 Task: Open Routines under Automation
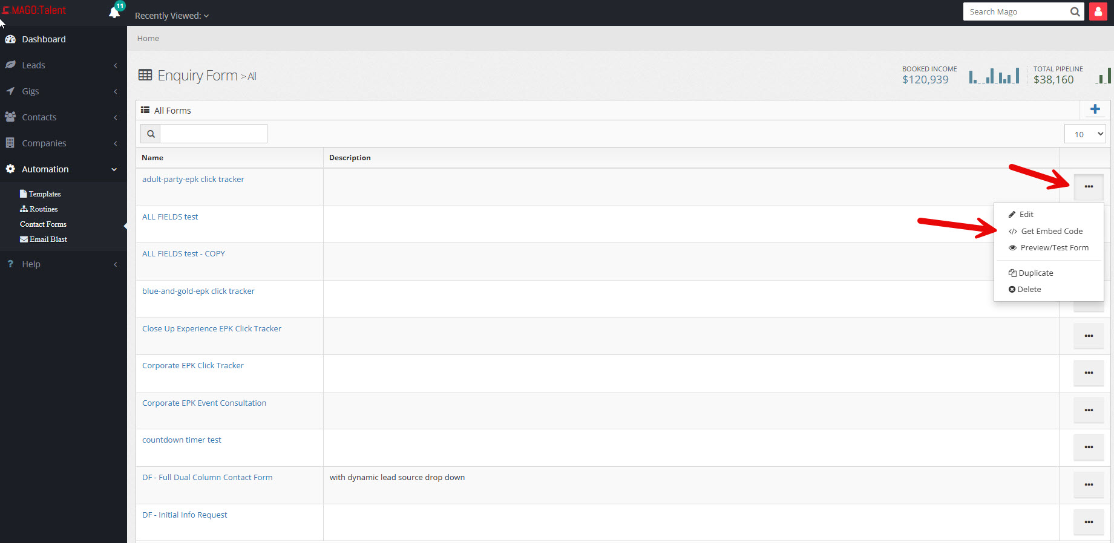tap(39, 209)
